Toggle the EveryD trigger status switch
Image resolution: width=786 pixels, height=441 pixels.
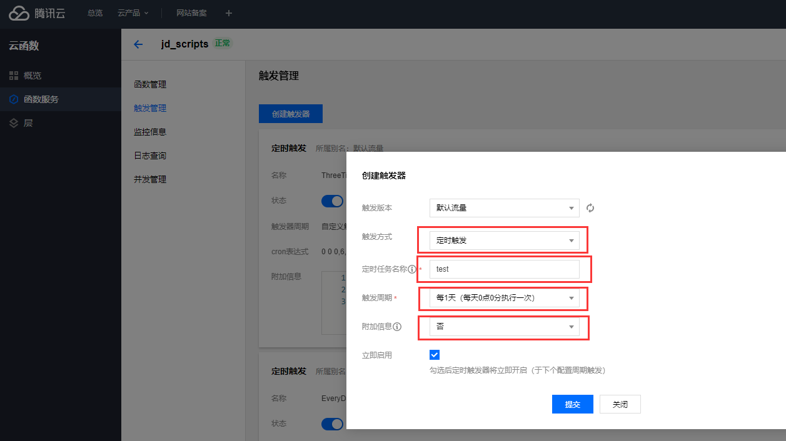tap(333, 424)
